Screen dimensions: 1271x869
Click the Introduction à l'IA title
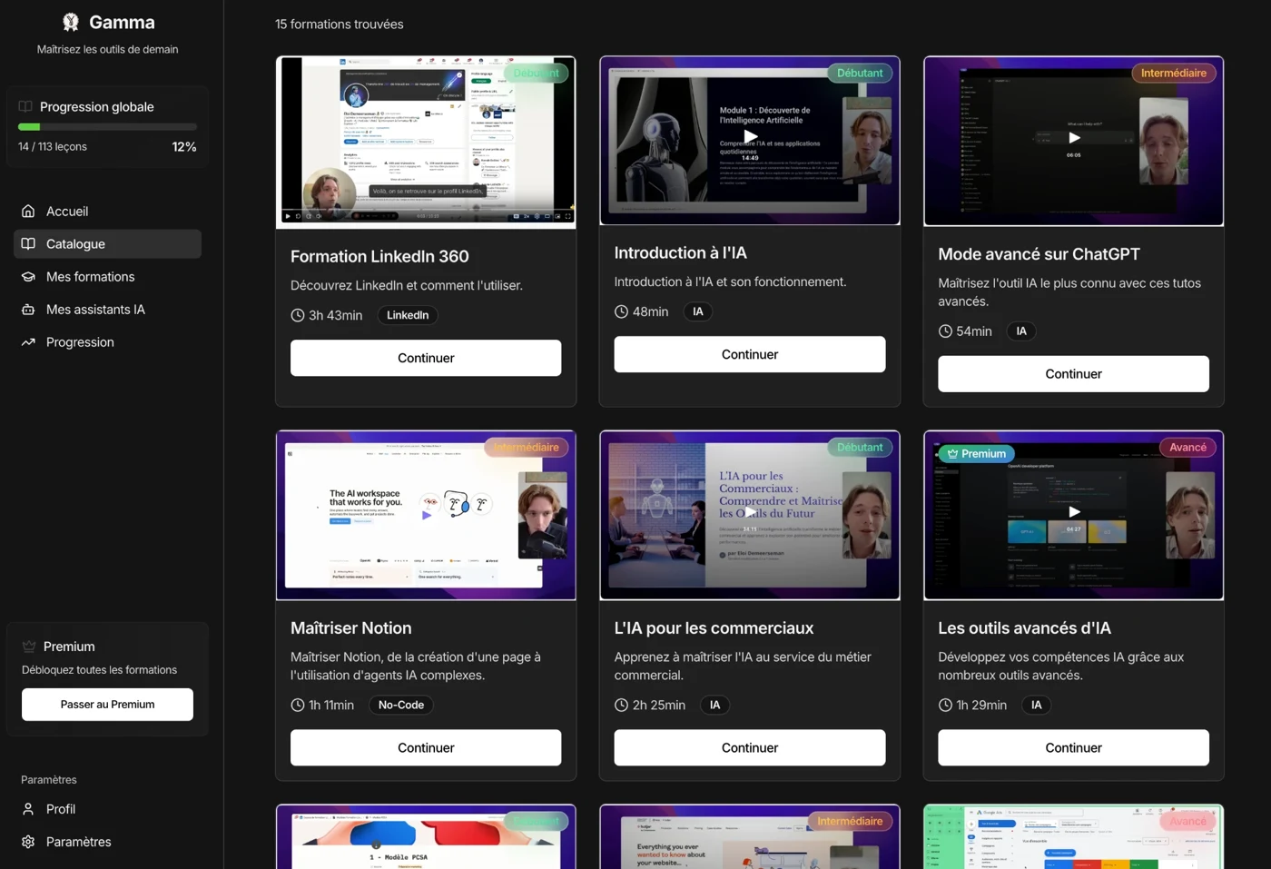(680, 252)
